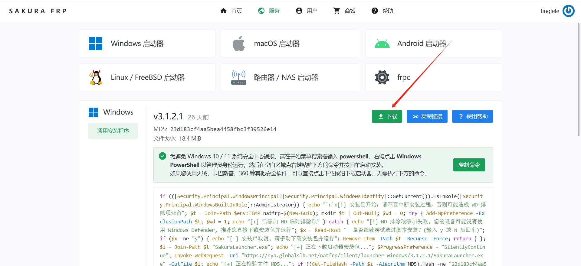This screenshot has height=266, width=581.
Task: Click the linglele username
Action: 550,11
